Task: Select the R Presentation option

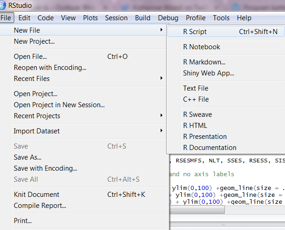Action: click(x=205, y=137)
